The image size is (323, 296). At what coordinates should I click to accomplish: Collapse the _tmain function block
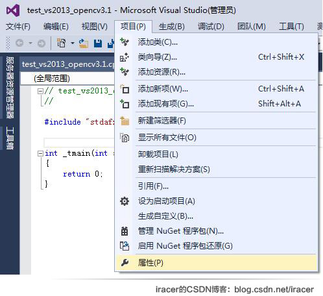pos(40,154)
